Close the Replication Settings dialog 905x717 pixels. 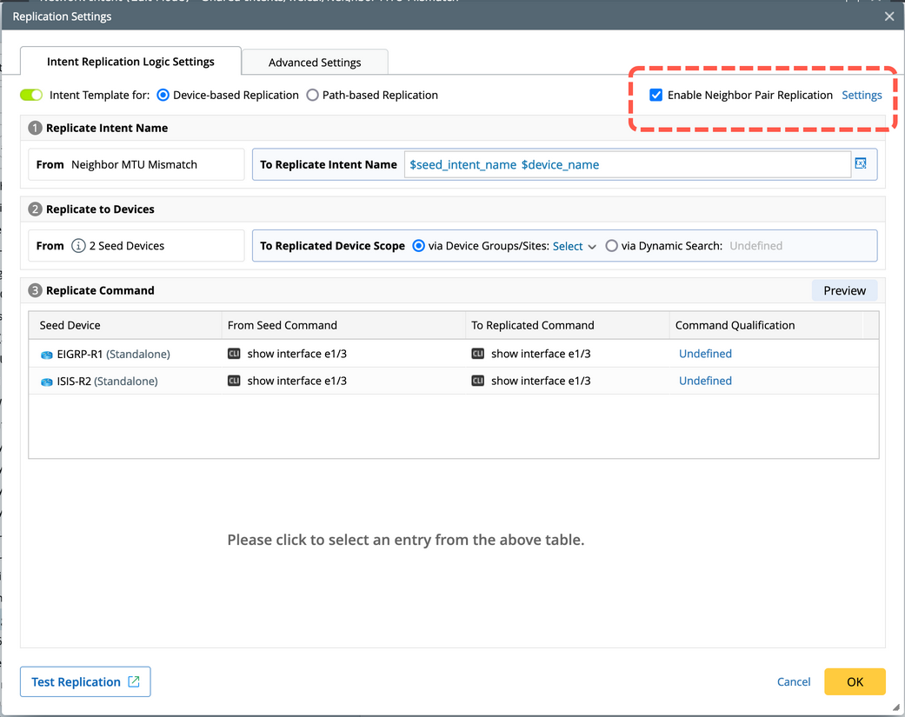click(889, 17)
